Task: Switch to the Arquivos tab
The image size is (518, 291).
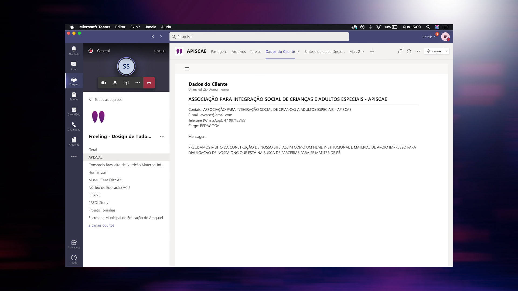Action: coord(238,51)
